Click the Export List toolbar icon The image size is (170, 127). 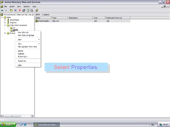click(32, 11)
